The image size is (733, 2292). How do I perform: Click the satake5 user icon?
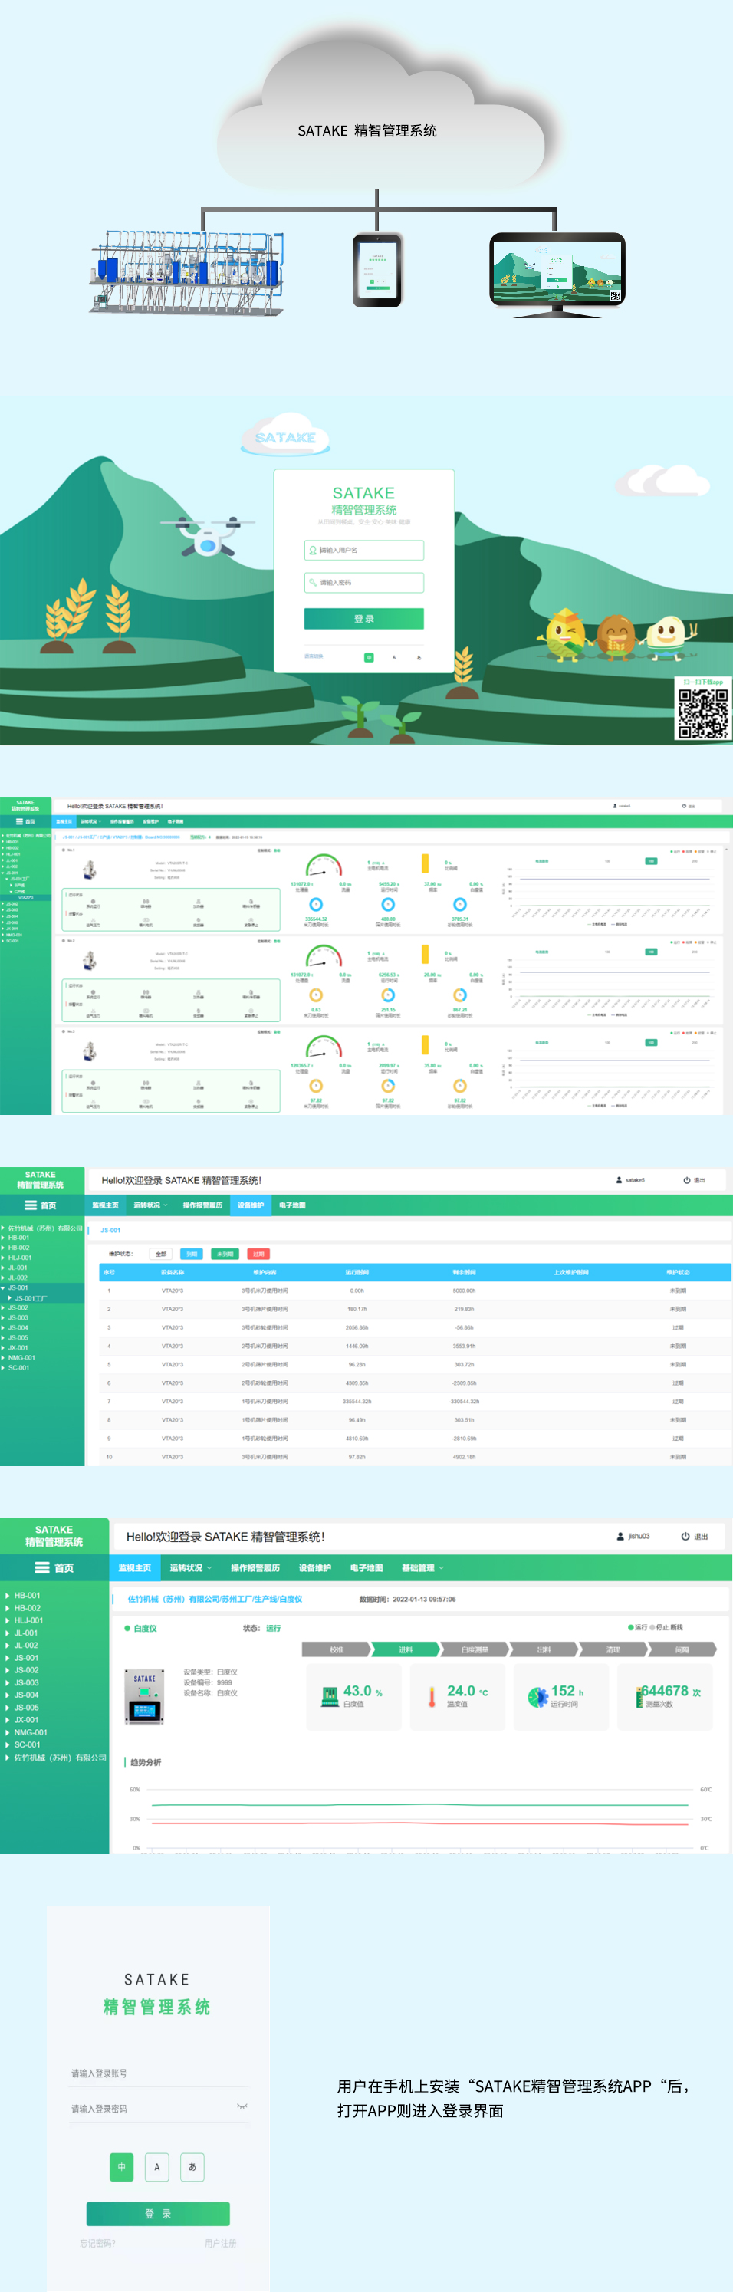(x=619, y=1181)
